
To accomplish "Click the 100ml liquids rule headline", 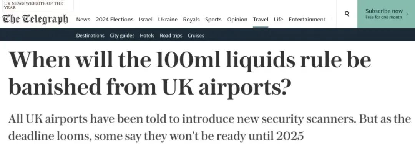I will pos(189,74).
